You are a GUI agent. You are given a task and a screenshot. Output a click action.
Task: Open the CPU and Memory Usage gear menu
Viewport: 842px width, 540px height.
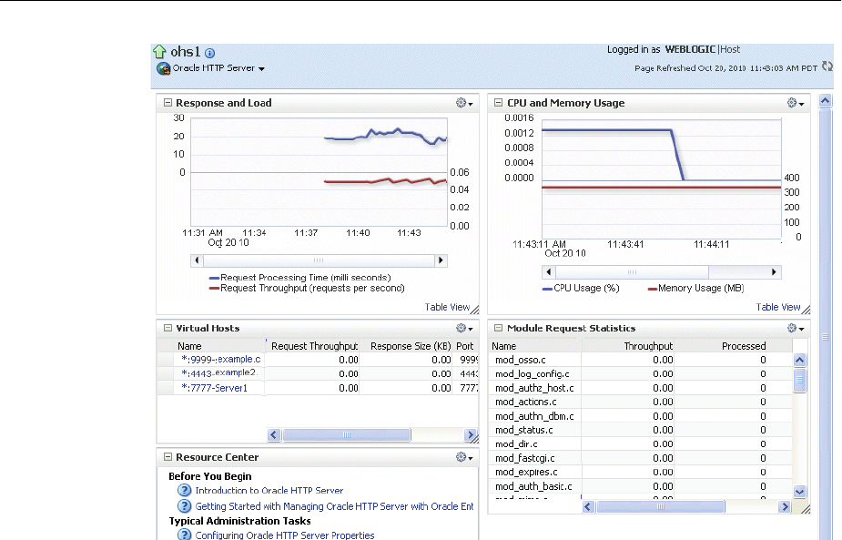point(796,103)
